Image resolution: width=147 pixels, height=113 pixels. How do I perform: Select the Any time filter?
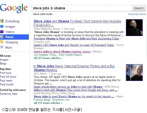(6, 69)
